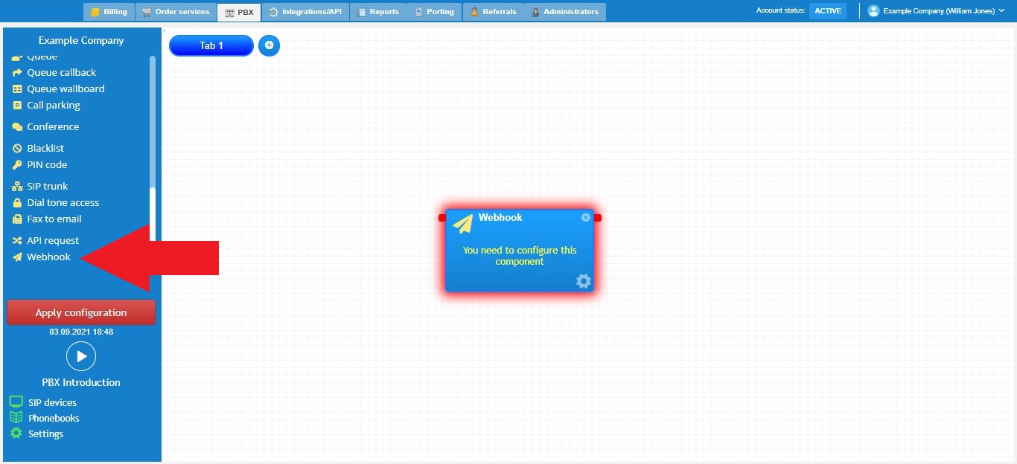Open the Blacklist feature
The image size is (1017, 464).
click(45, 147)
